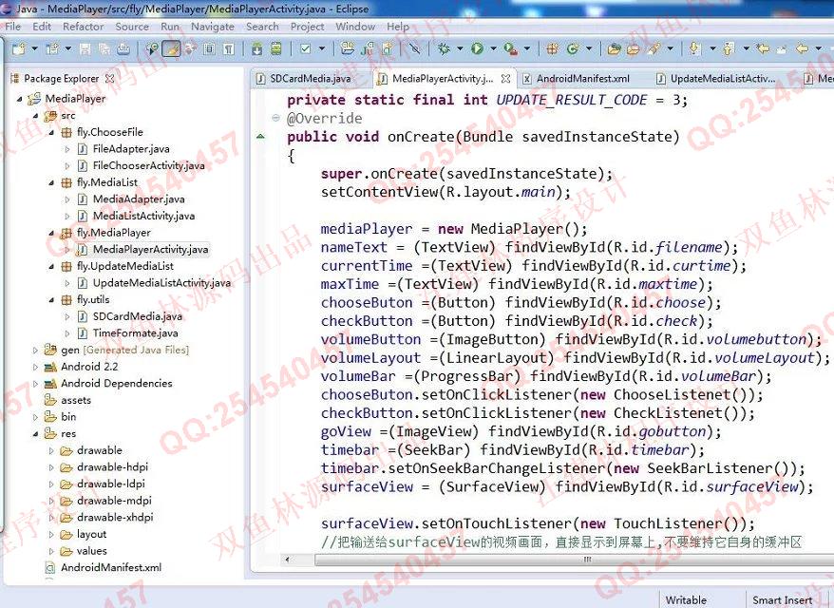Image resolution: width=834 pixels, height=608 pixels.
Task: Click the UPDATE_RESULT_CODE constant in code
Action: (x=572, y=100)
